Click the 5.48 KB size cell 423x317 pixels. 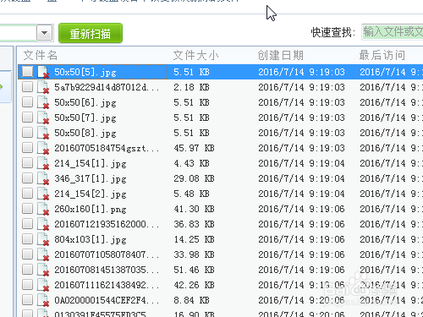point(191,194)
